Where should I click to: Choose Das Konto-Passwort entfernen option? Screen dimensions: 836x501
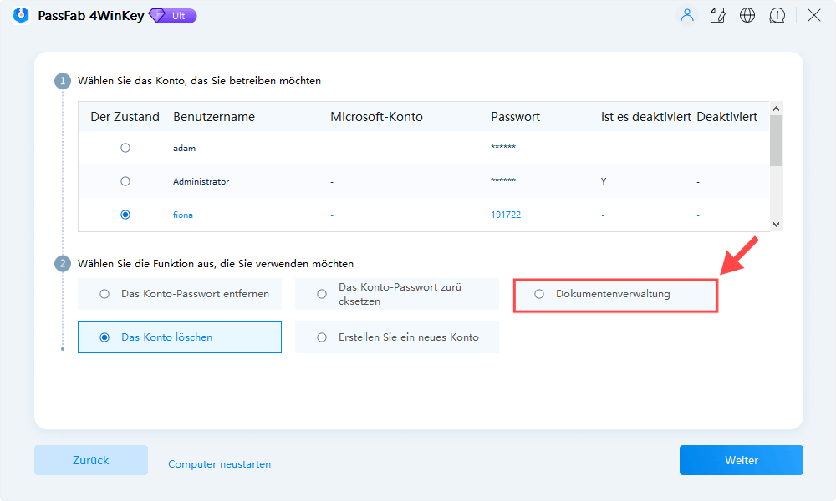[180, 294]
